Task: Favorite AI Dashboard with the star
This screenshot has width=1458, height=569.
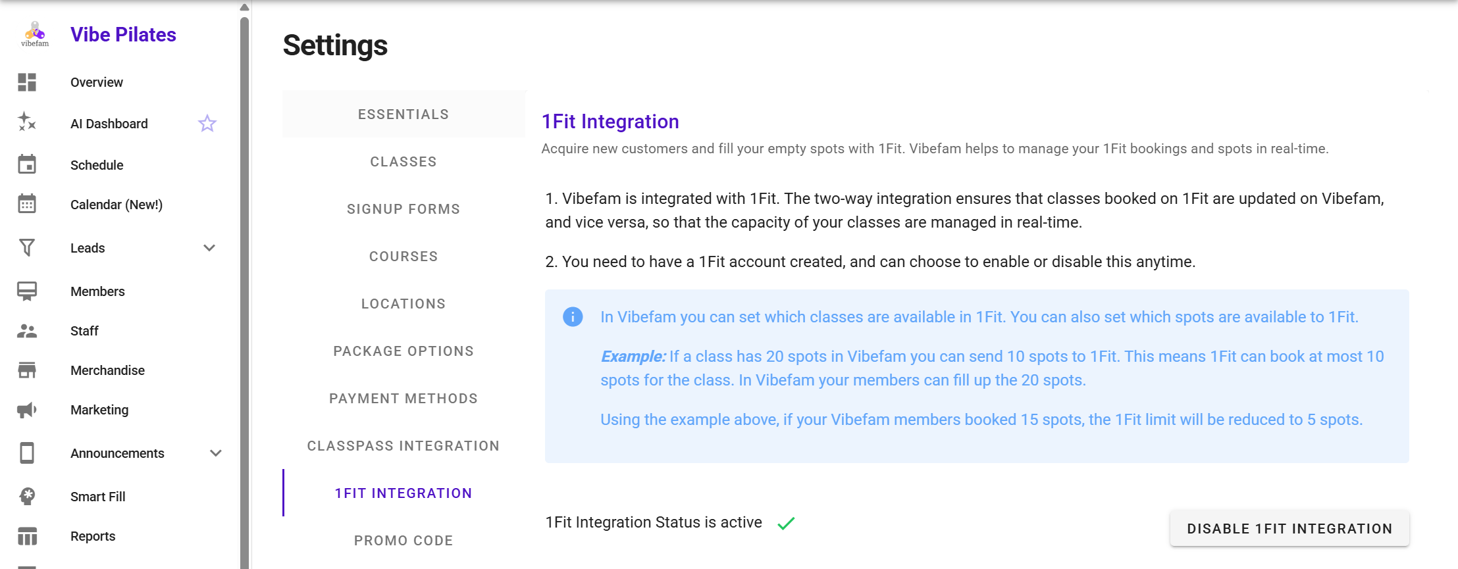Action: pyautogui.click(x=207, y=123)
